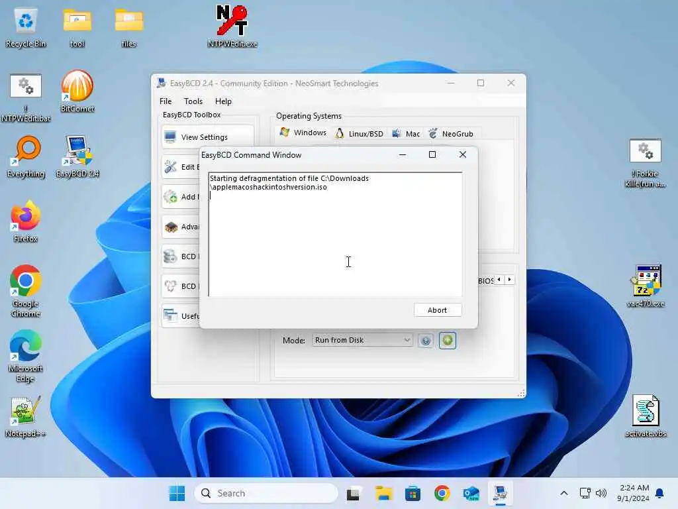This screenshot has width=678, height=509.
Task: Switch to the Linux/BSD tab
Action: click(x=359, y=133)
